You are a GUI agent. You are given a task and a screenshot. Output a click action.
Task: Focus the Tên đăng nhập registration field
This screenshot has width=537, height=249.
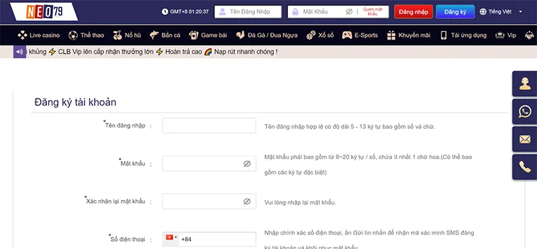click(x=209, y=126)
